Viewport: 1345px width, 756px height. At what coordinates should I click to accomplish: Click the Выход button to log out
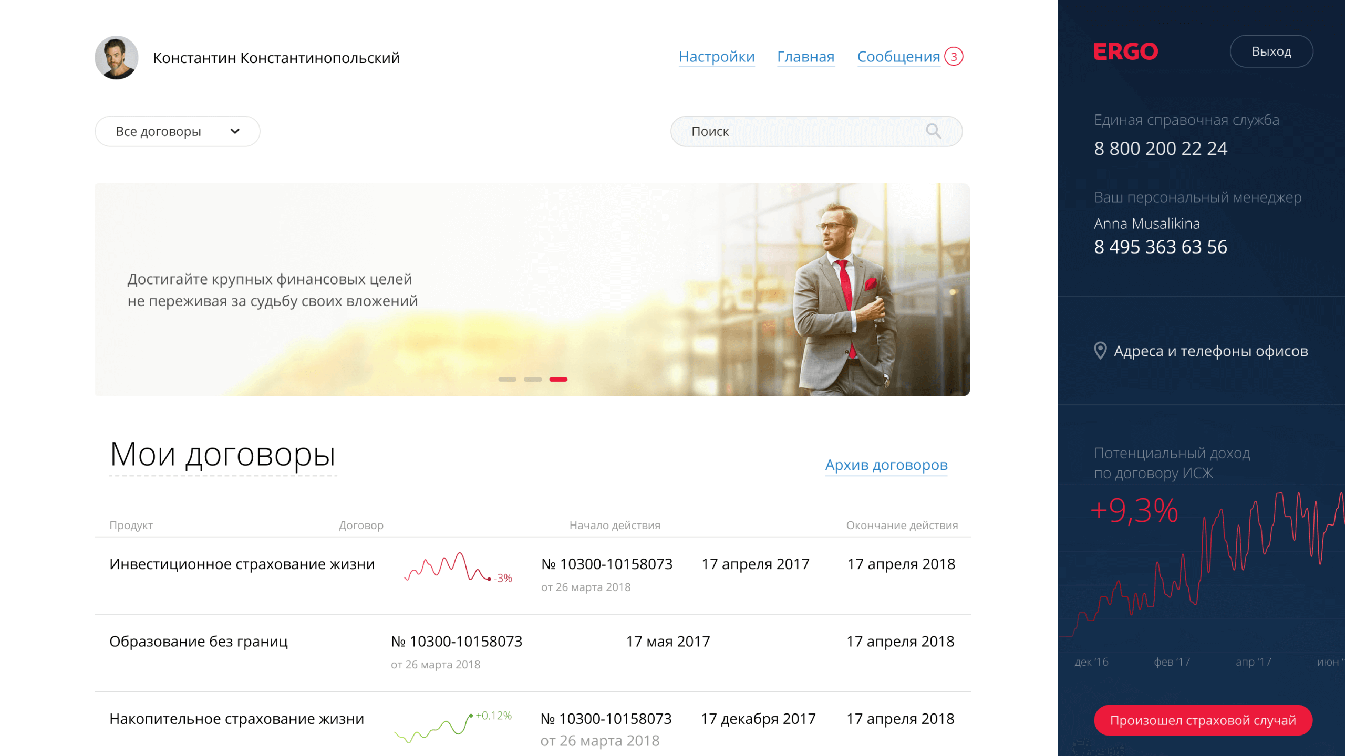click(x=1273, y=52)
